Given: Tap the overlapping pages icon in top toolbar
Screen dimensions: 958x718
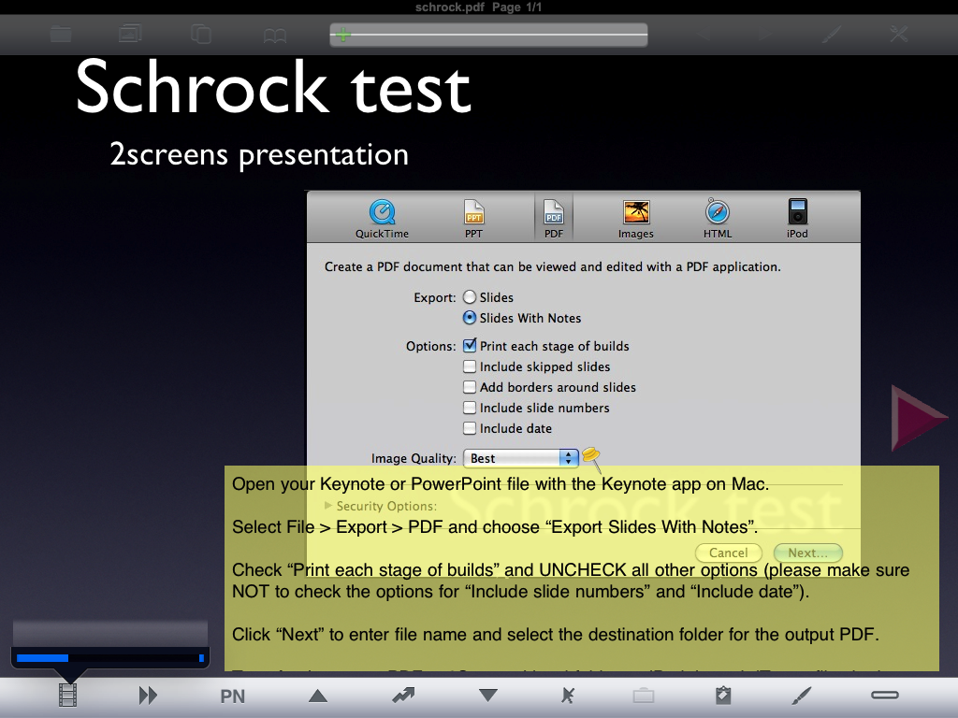Looking at the screenshot, I should 201,34.
